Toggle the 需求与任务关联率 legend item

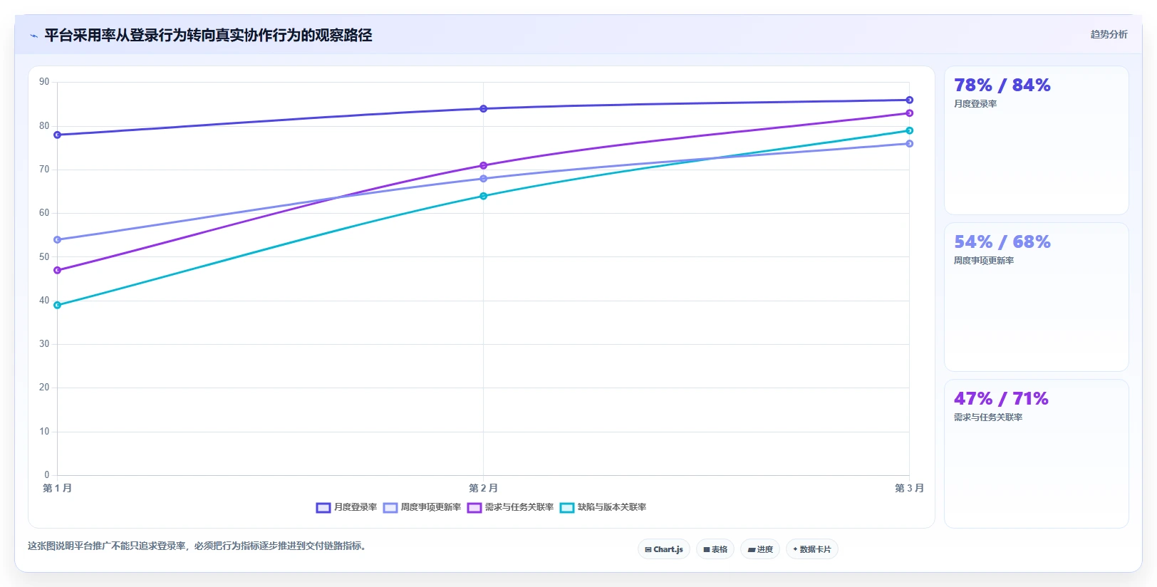pyautogui.click(x=510, y=507)
